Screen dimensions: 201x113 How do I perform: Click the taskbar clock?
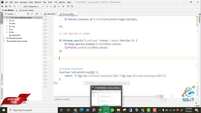pyautogui.click(x=188, y=110)
